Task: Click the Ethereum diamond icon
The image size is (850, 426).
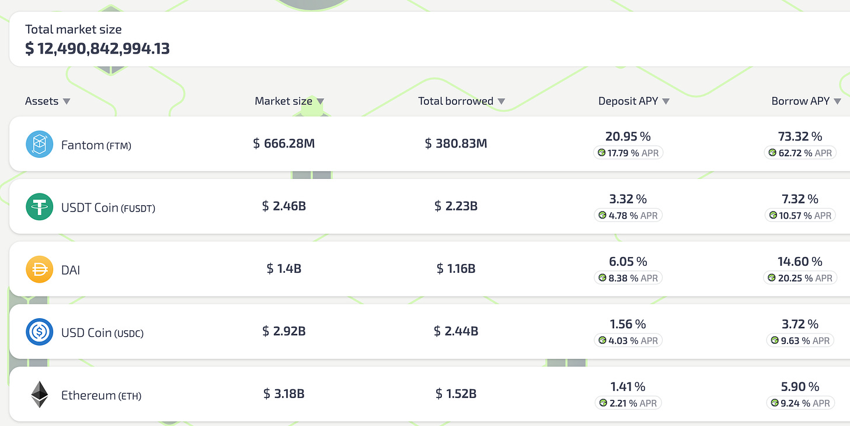Action: pos(40,395)
